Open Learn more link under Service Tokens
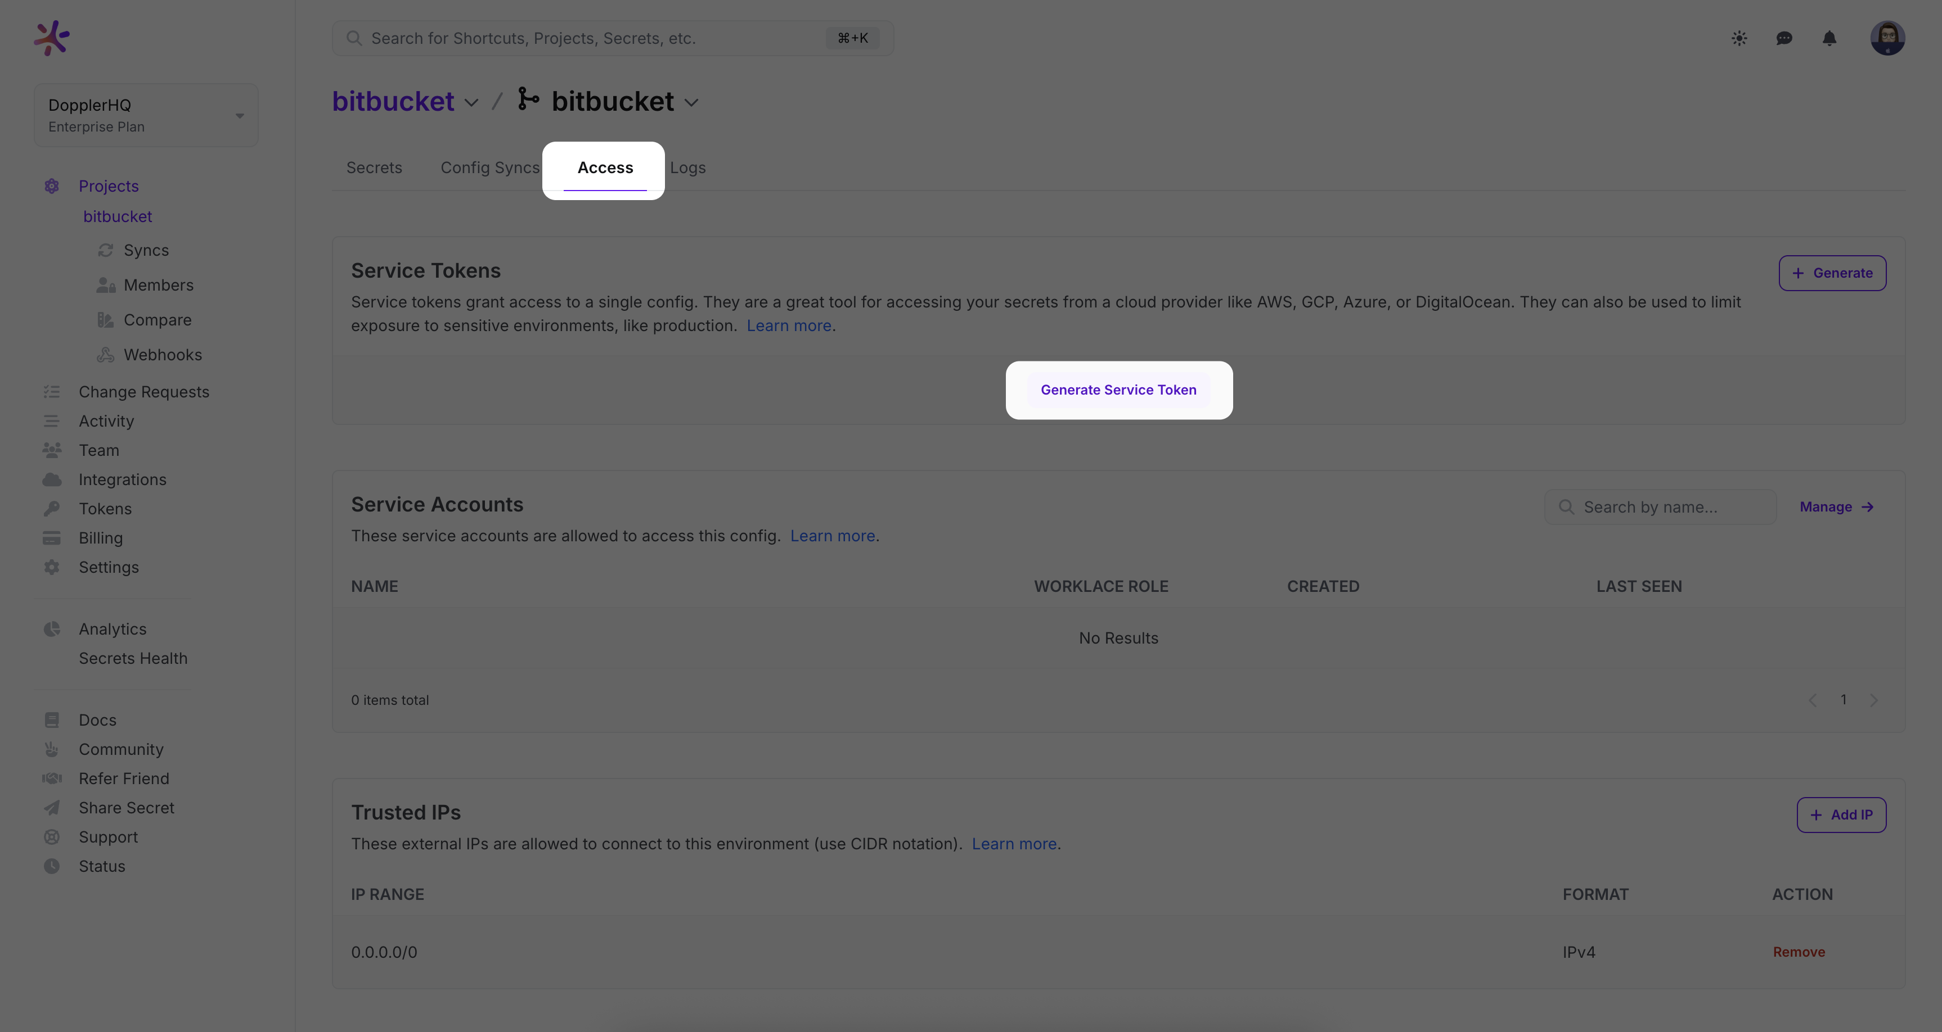Viewport: 1942px width, 1032px height. (x=789, y=325)
